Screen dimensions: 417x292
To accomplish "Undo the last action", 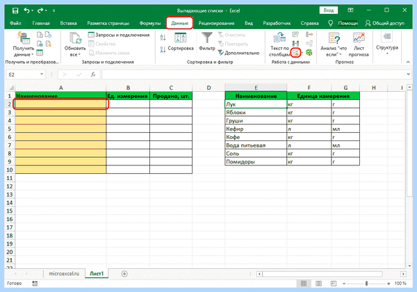I will pyautogui.click(x=27, y=10).
